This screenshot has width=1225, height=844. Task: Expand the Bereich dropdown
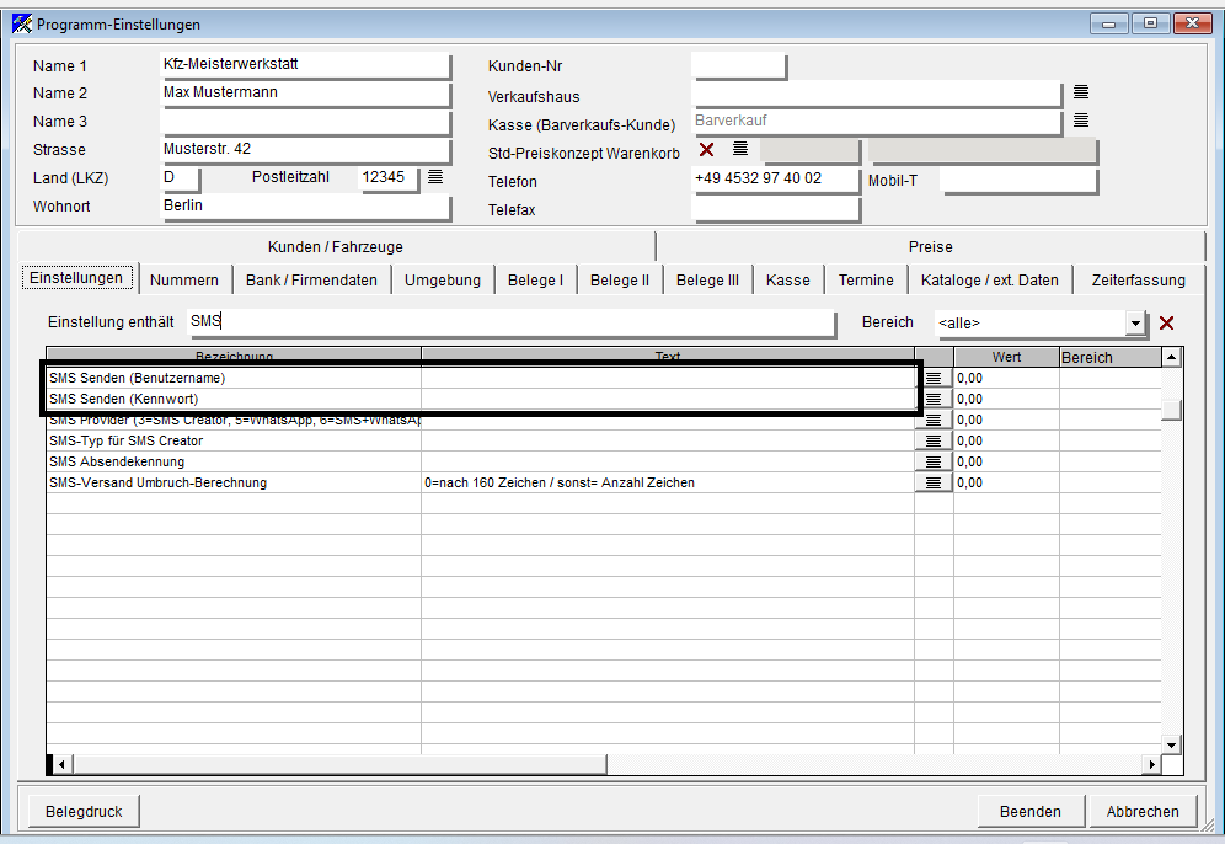(1135, 323)
